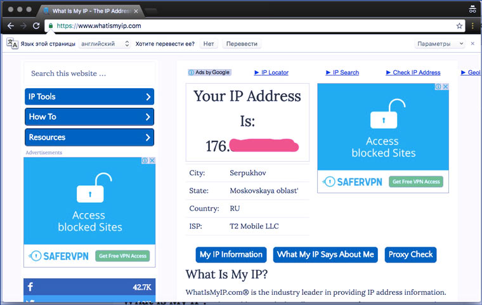Open the IP Search ad link

(x=342, y=72)
